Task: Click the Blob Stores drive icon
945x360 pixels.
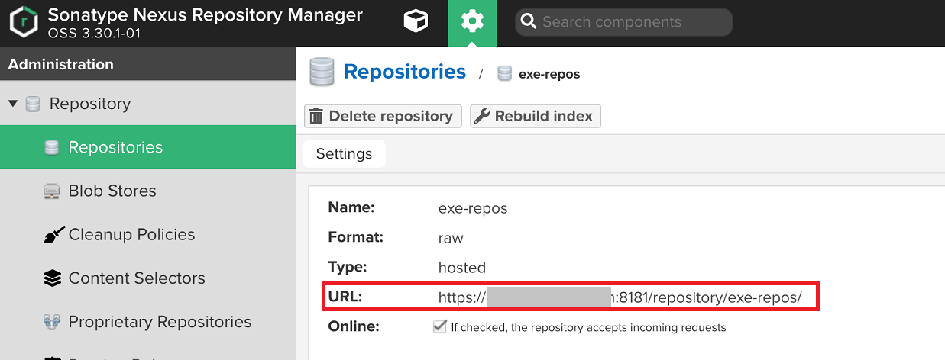Action: click(52, 191)
